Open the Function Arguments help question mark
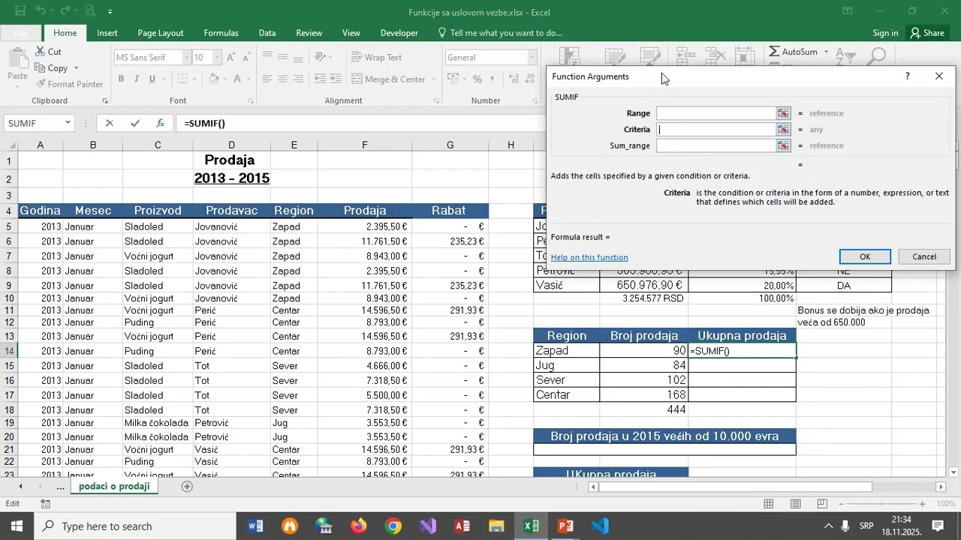 pos(907,76)
